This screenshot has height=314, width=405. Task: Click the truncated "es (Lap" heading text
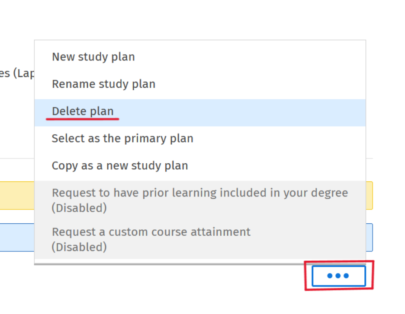tap(17, 73)
